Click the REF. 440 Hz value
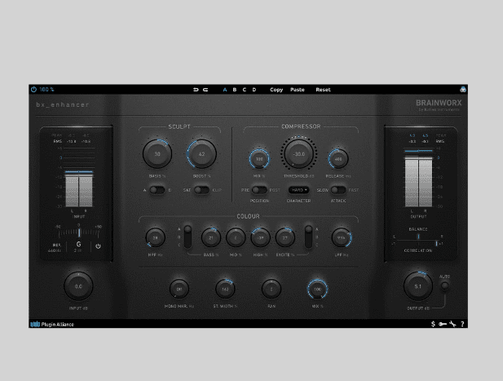503x381 pixels. coord(55,247)
